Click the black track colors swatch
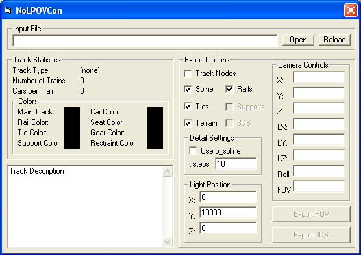361x255 pixels. (x=72, y=128)
